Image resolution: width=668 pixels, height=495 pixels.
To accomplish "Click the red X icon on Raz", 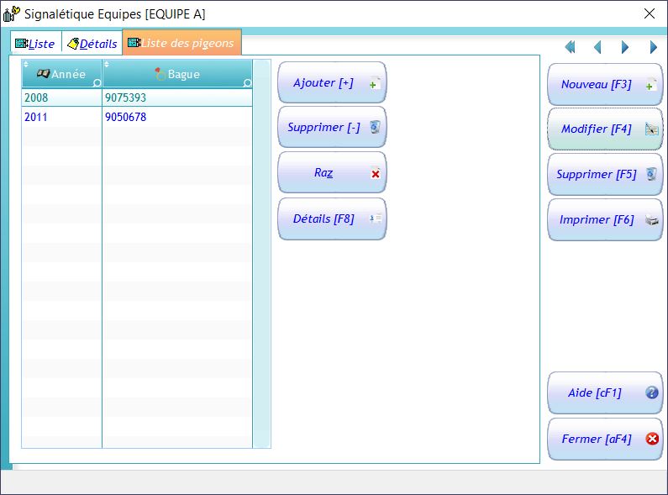I will tap(376, 174).
